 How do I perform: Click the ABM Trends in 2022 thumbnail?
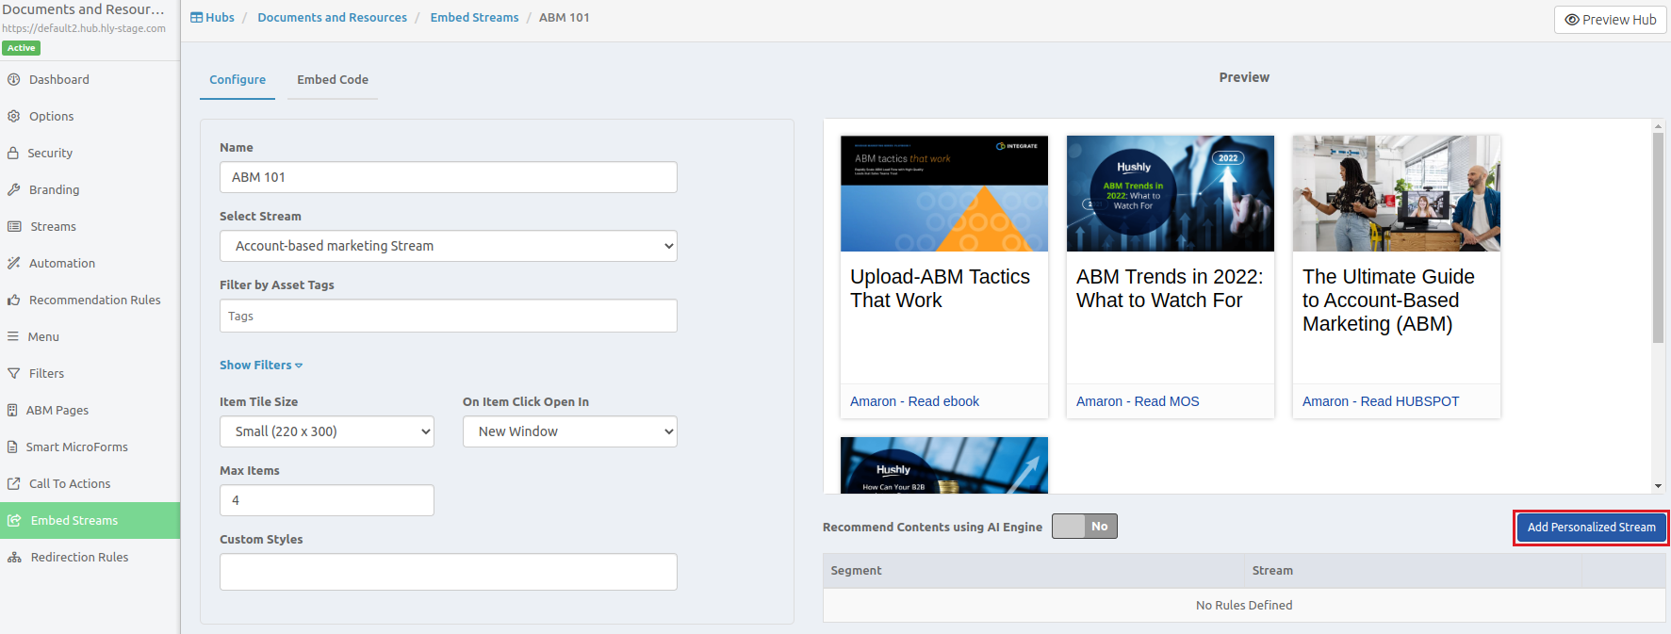1171,193
